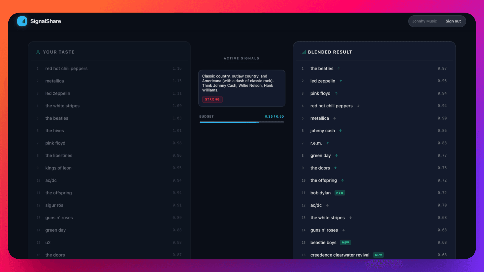484x272 pixels.
Task: Click the 1.16 score for red hot chili peppers
Action: 177,69
